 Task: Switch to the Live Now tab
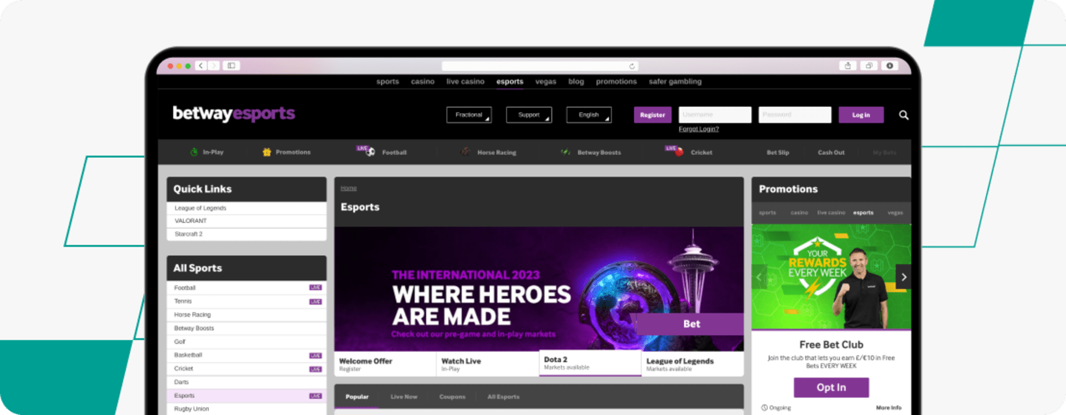coord(404,397)
